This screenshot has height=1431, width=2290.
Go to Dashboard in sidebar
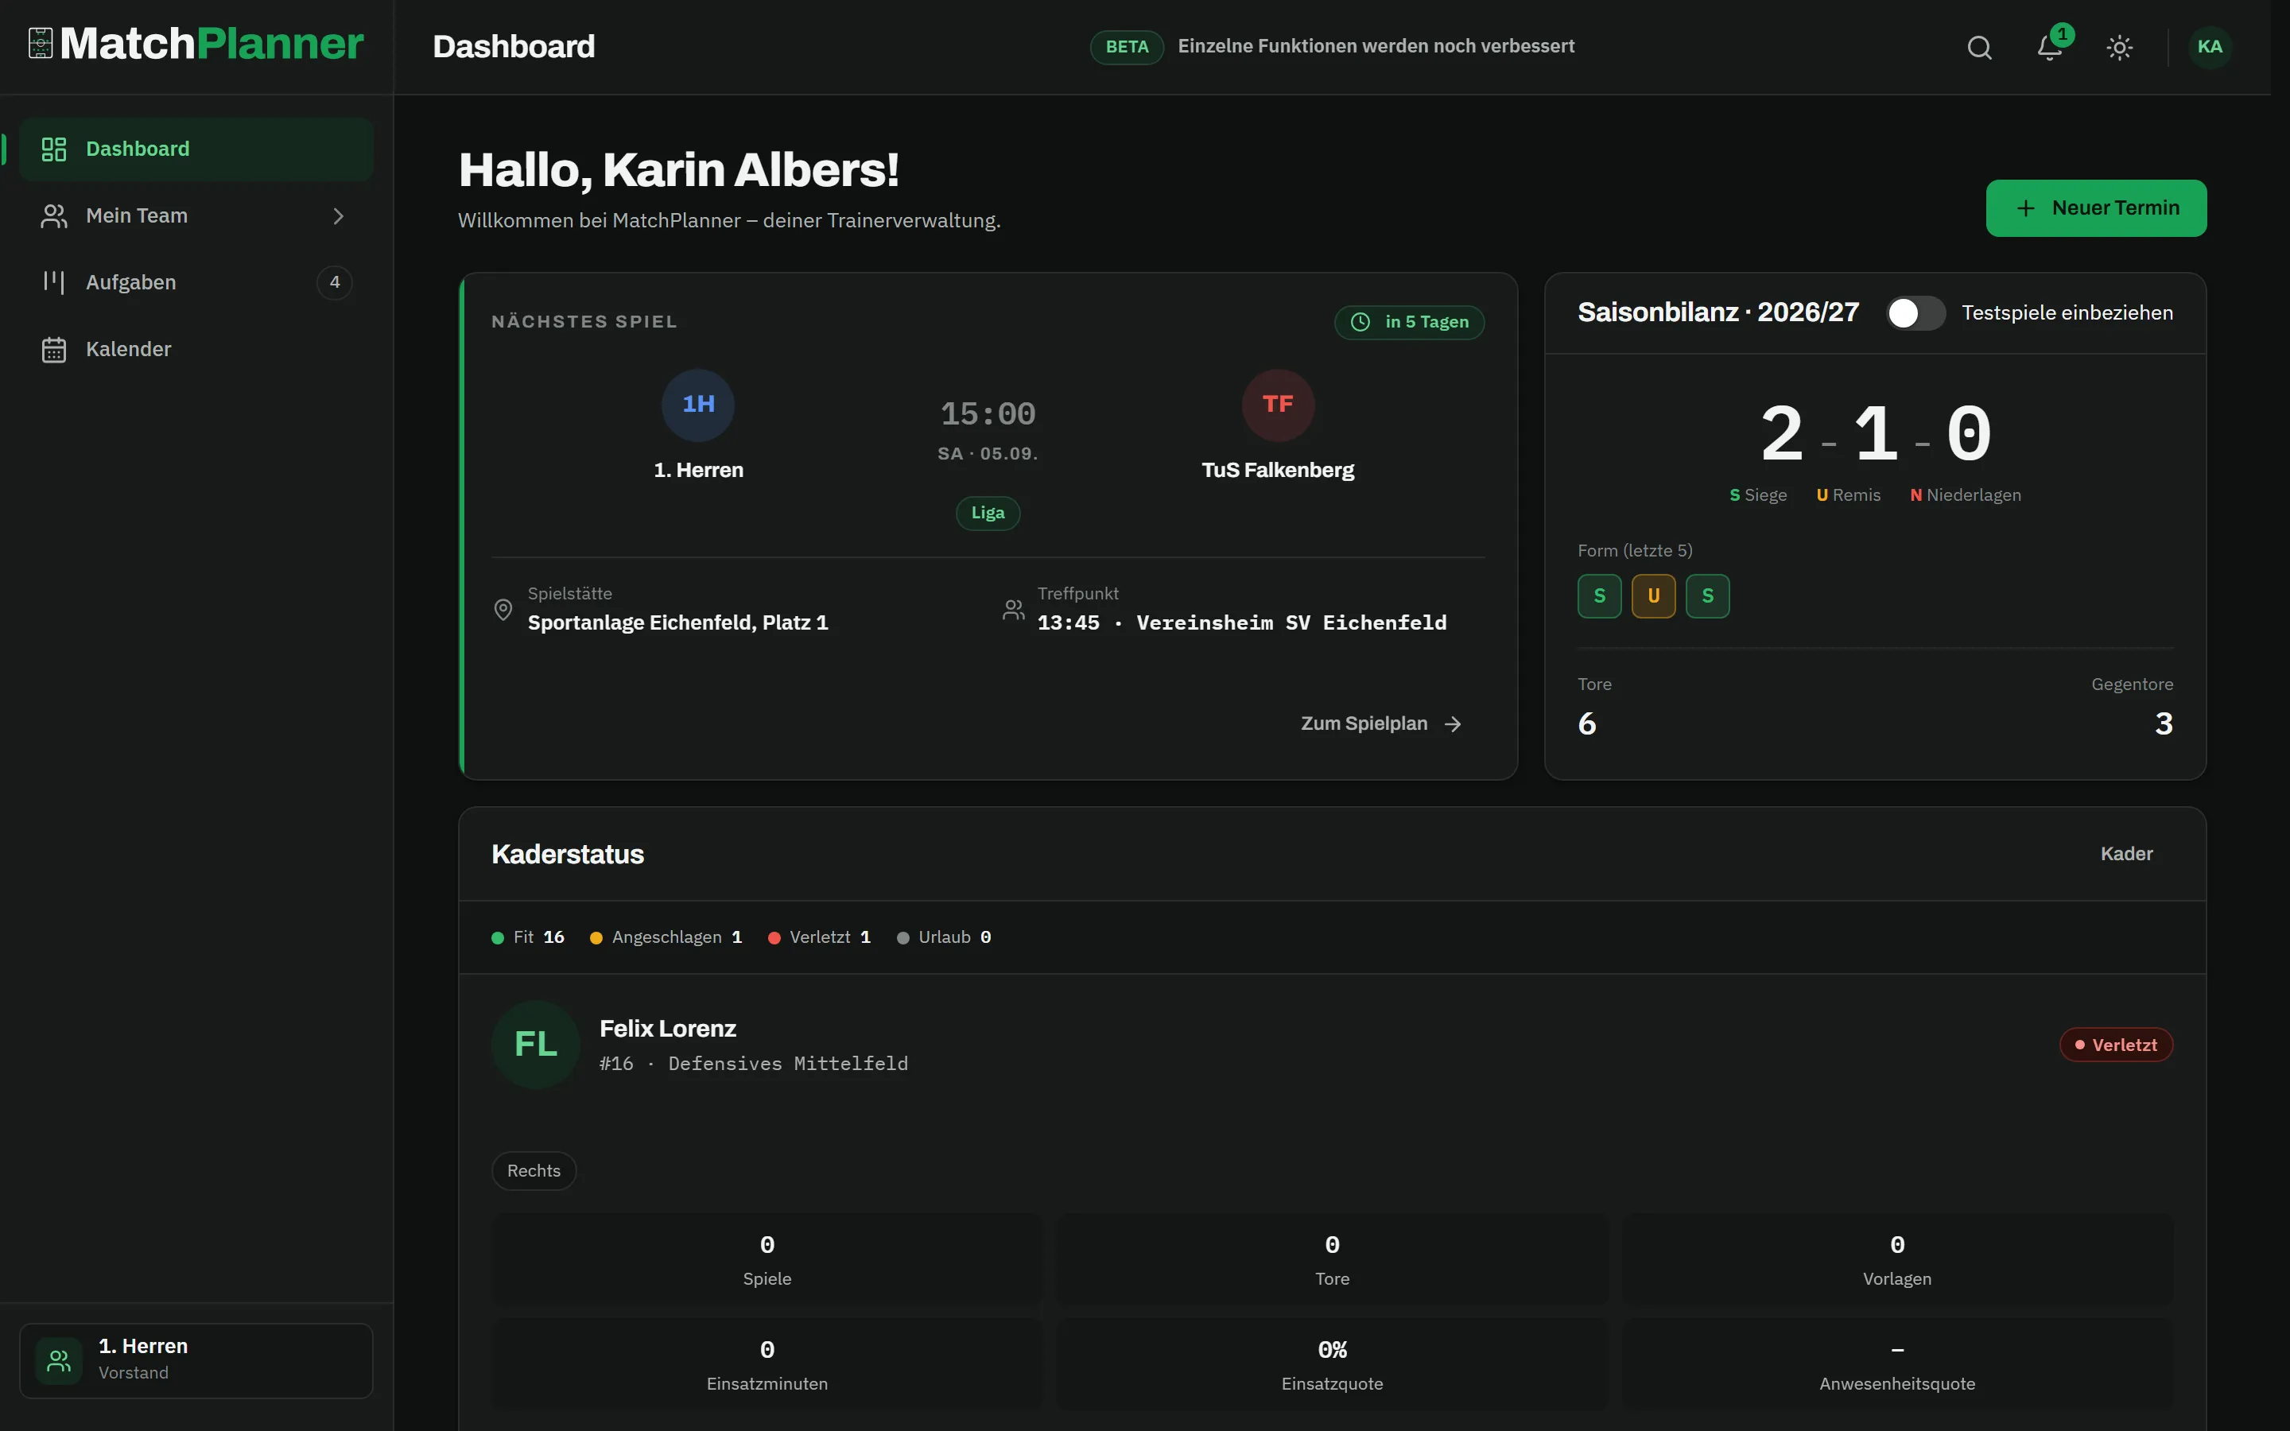[196, 149]
